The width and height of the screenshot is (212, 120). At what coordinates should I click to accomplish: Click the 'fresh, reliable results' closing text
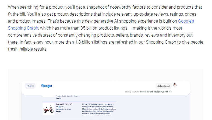click(x=28, y=49)
